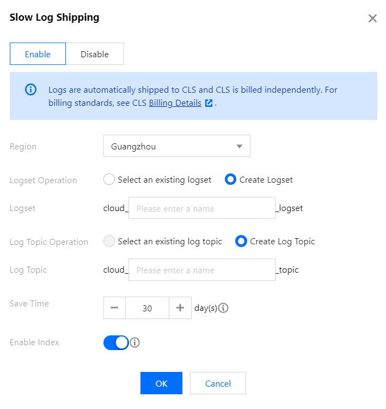Choose Select an existing logset option
386x409 pixels.
click(x=109, y=179)
